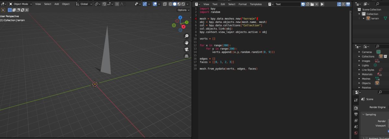Activate the select box tool icon
Viewport: 389px width, 139px height.
3,10
